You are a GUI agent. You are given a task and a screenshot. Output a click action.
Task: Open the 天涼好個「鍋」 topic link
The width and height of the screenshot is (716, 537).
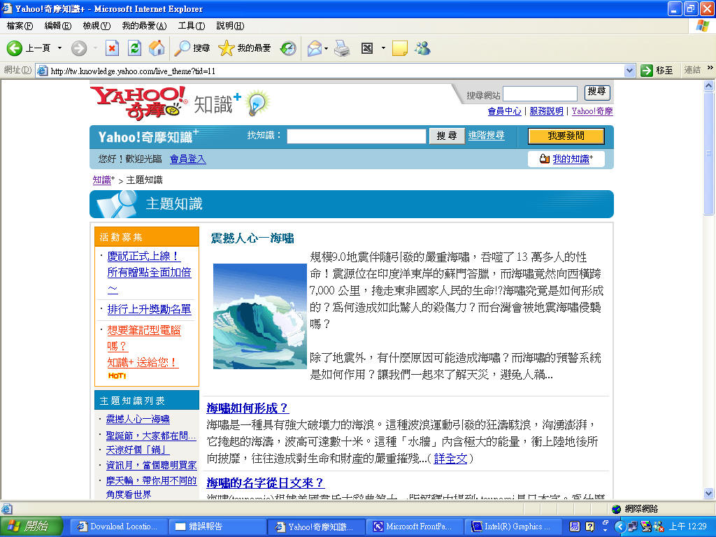[138, 450]
